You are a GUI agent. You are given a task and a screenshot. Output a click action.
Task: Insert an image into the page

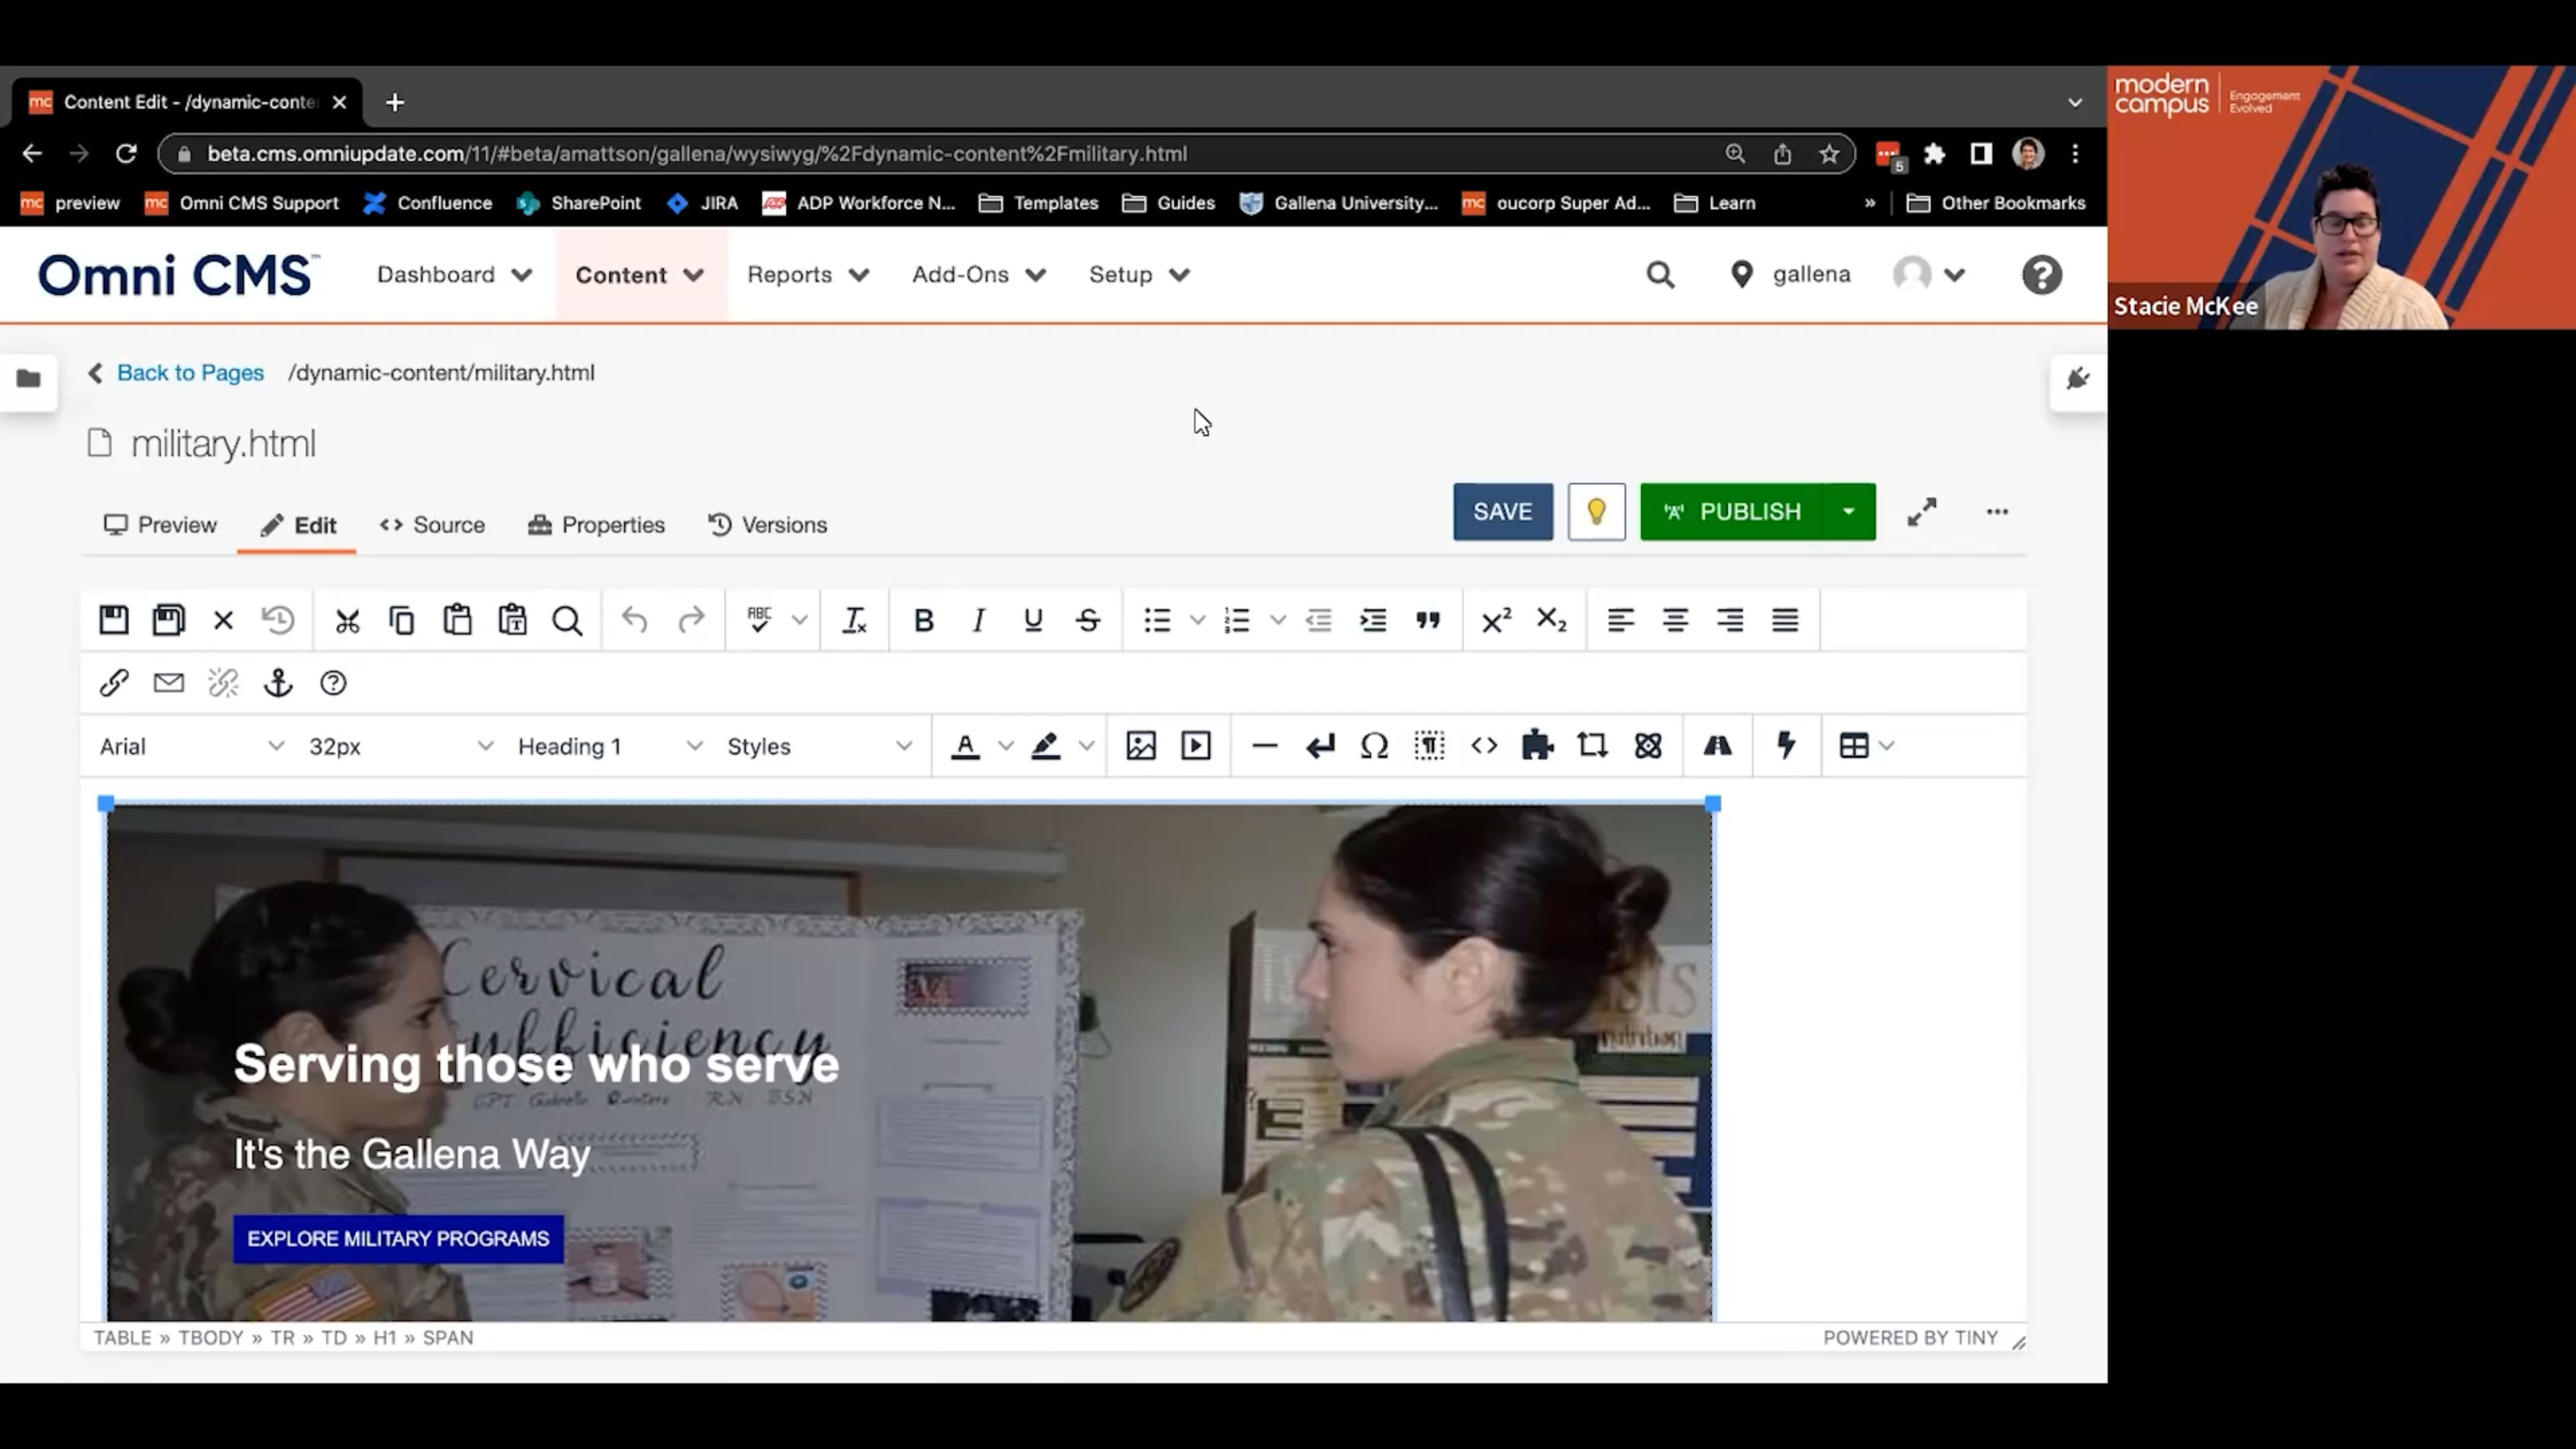pyautogui.click(x=1140, y=745)
